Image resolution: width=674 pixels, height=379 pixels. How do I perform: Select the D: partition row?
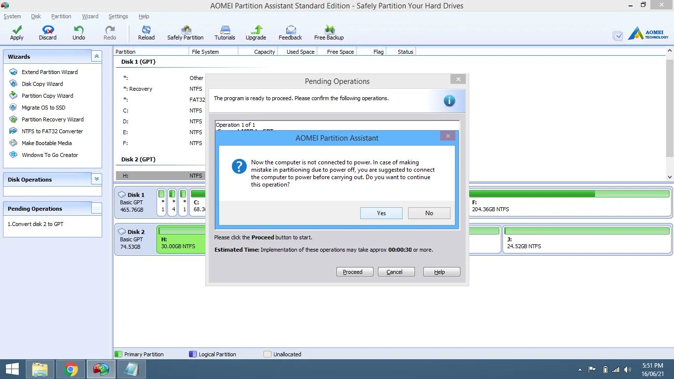[x=161, y=121]
